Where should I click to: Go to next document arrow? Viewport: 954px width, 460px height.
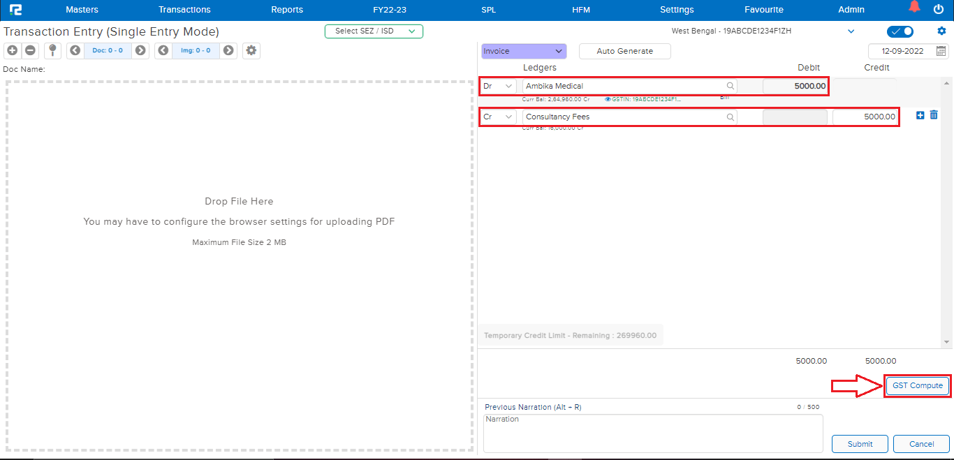pos(140,50)
